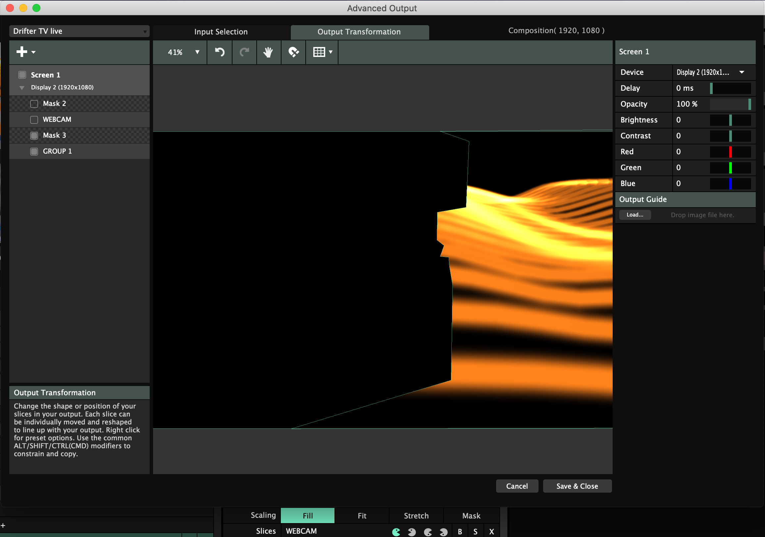Screen dimensions: 765x537
Task: Click the X button in the Slices row
Action: [491, 532]
